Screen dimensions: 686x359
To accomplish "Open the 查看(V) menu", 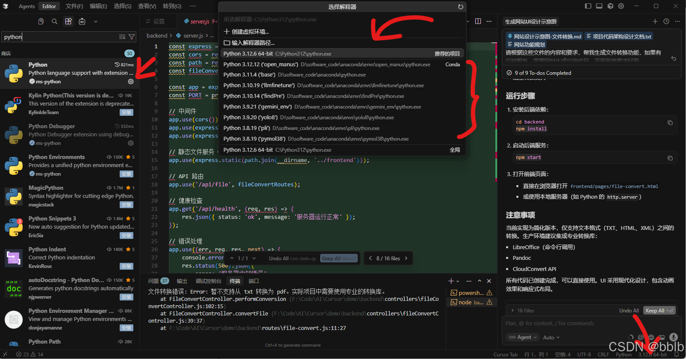I will click(147, 6).
